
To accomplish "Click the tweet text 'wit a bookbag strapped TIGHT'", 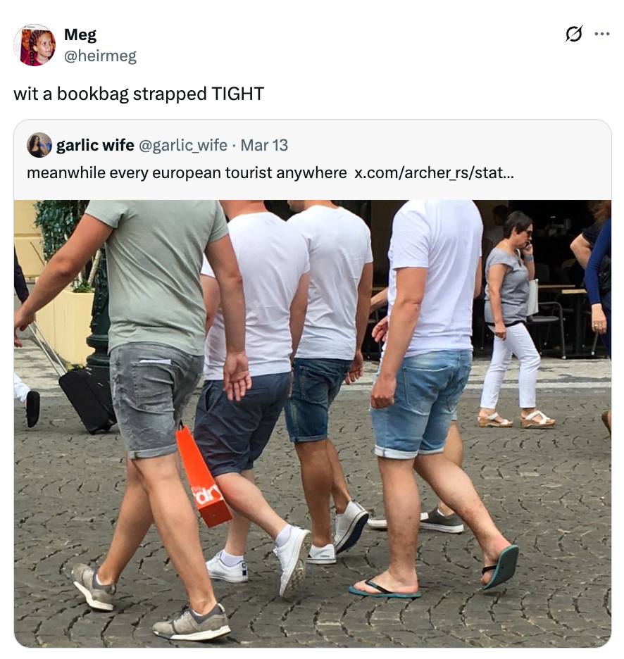I will coord(139,94).
